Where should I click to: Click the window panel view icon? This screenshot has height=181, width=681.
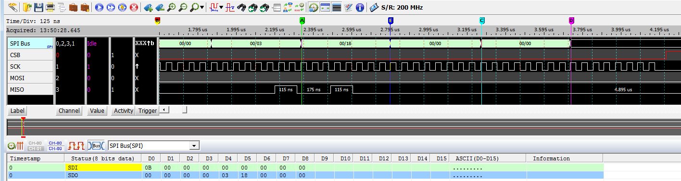(325, 7)
